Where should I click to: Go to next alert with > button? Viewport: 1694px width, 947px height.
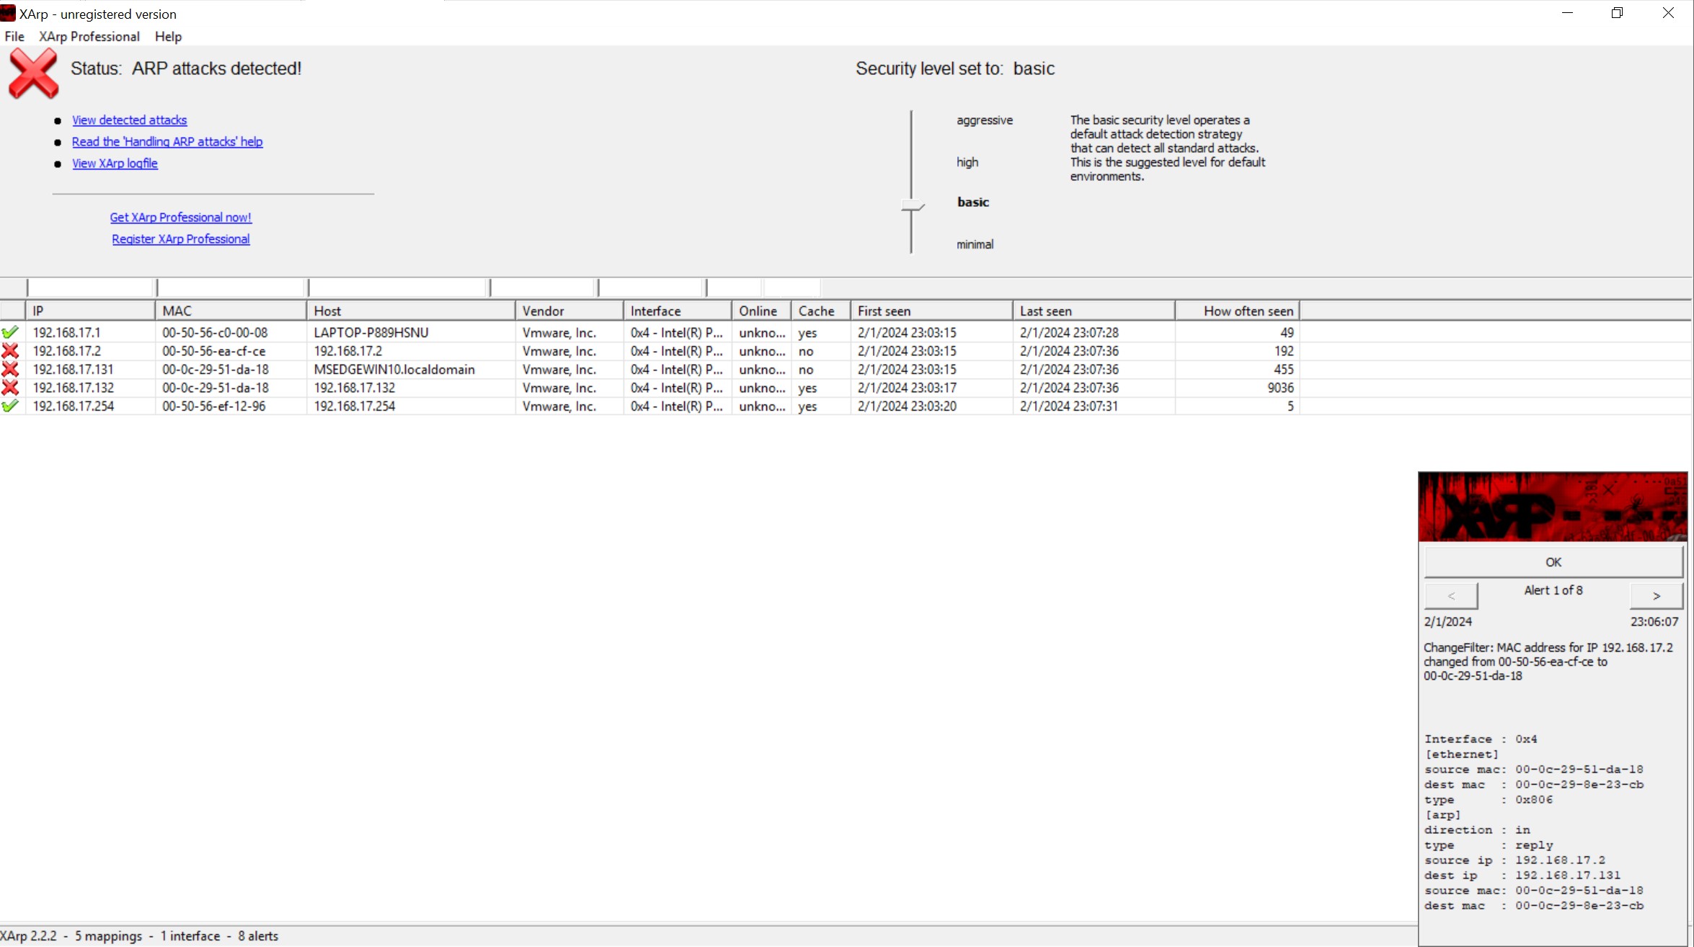(1656, 596)
